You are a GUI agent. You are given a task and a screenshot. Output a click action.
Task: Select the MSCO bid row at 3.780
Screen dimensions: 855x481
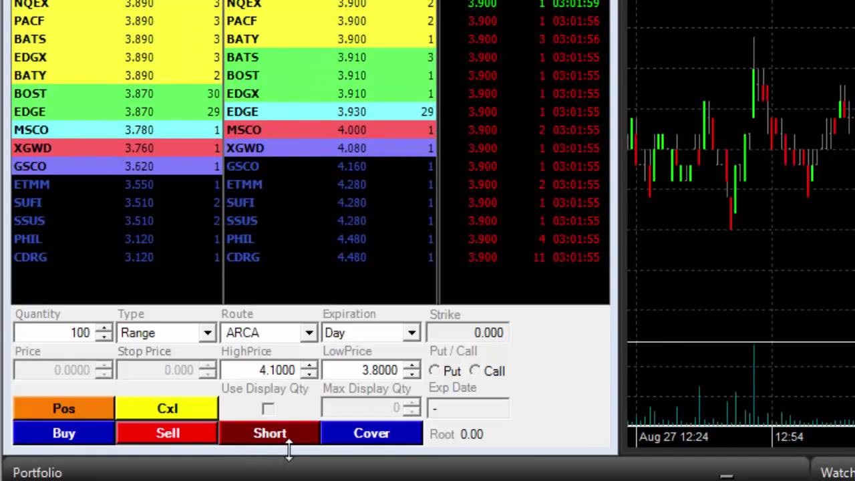click(x=117, y=130)
